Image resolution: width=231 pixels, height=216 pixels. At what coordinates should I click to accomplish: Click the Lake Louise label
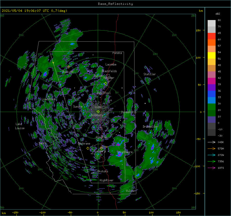(20, 126)
